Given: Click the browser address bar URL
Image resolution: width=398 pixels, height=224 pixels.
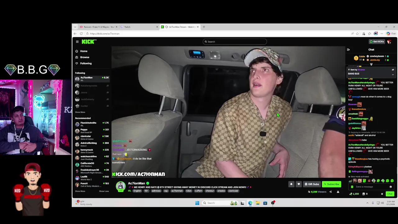Looking at the screenshot, I should [x=104, y=34].
